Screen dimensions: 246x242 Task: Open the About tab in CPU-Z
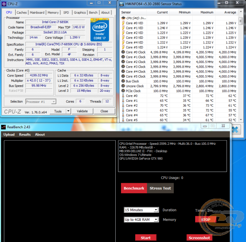pos(105,13)
